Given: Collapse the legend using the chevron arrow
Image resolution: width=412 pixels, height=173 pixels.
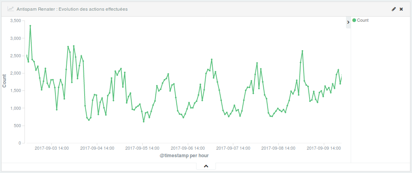Looking at the screenshot, I should (x=348, y=23).
